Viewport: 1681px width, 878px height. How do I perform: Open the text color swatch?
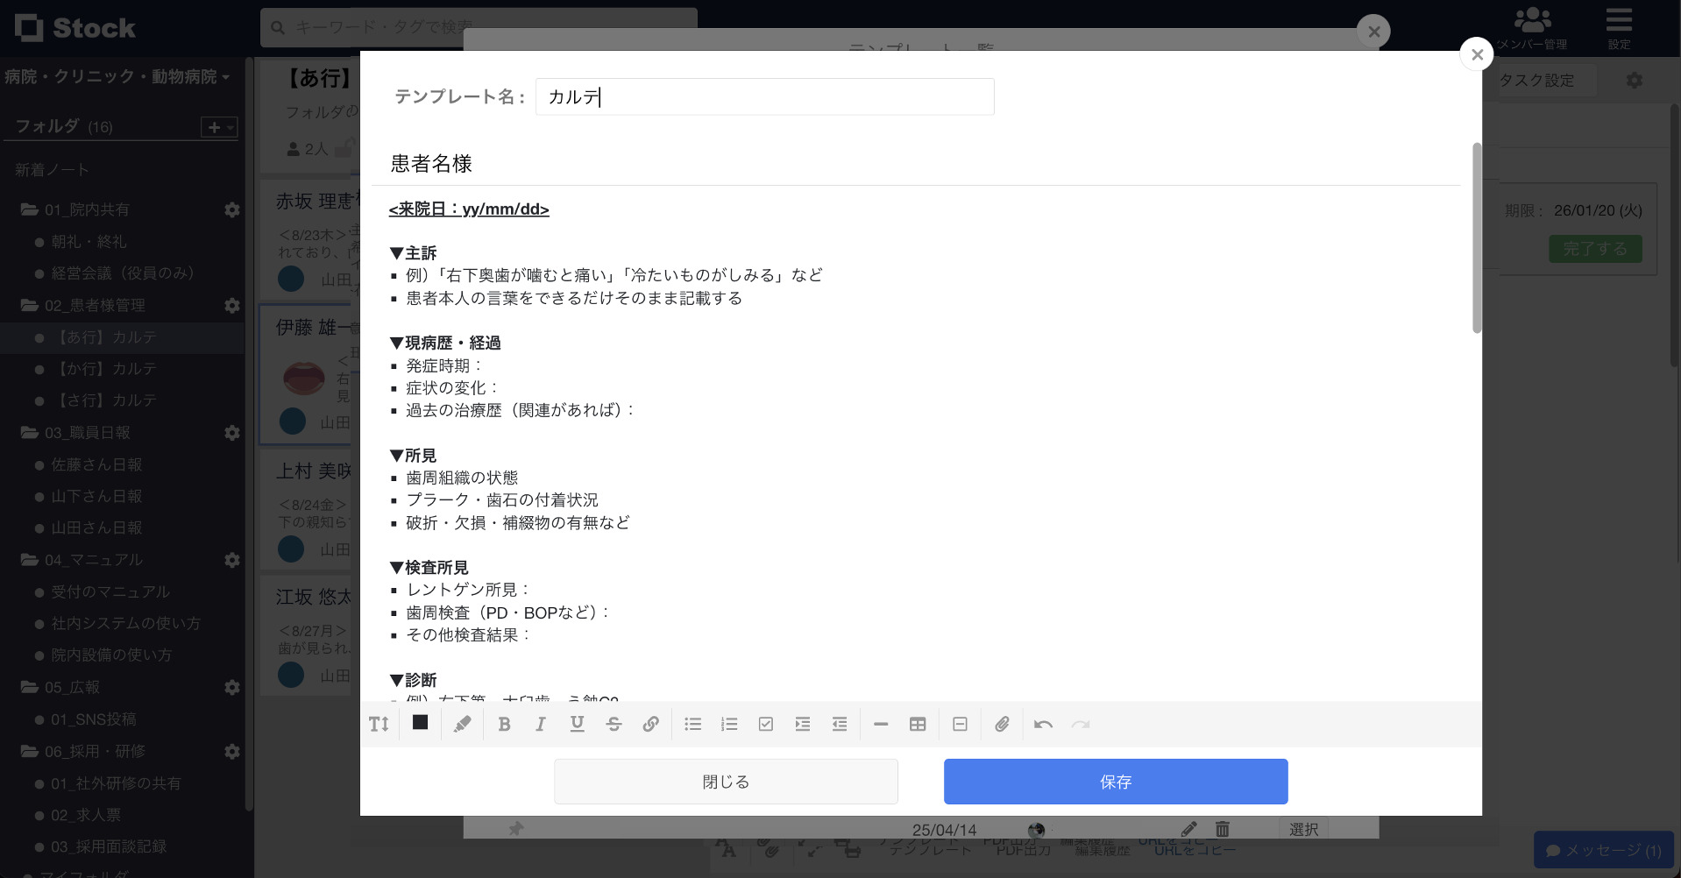[419, 724]
